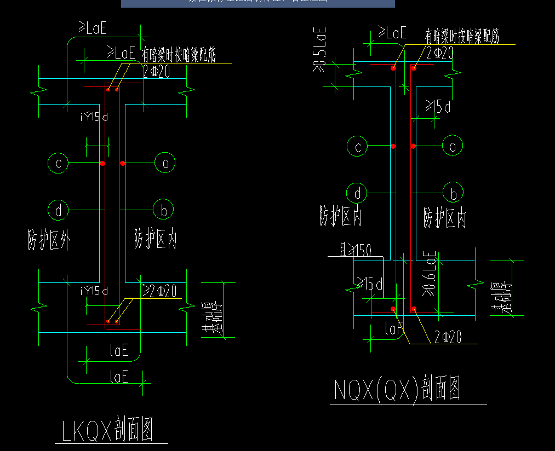This screenshot has width=555, height=451.
Task: Select the NQX(QX)剖面图 title text
Action: pos(397,389)
